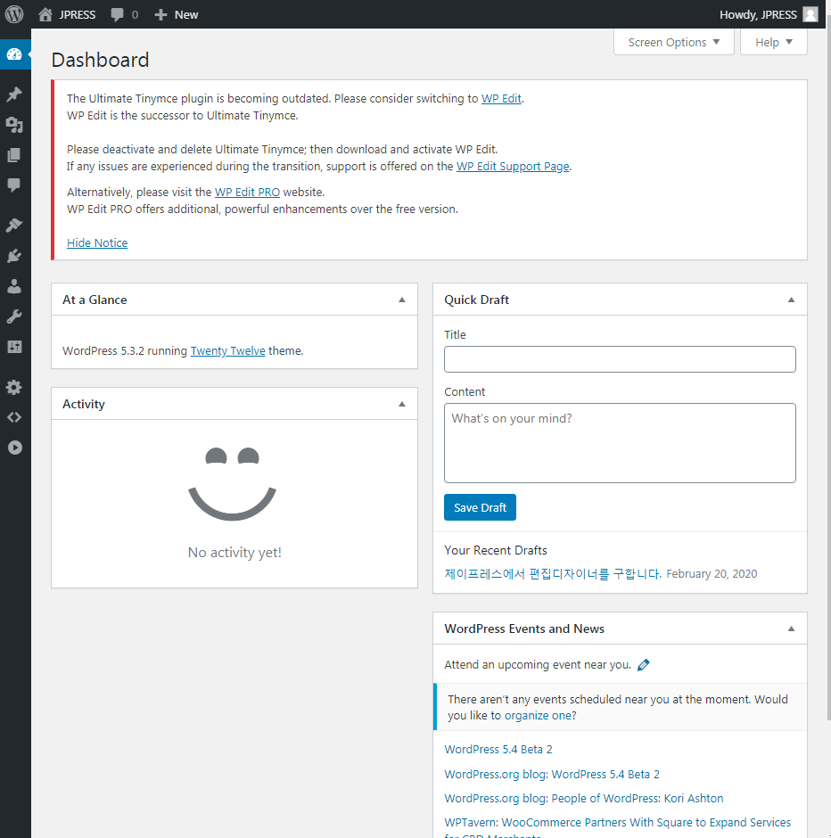831x838 pixels.
Task: Click the Quick Draft heading
Action: (x=476, y=300)
